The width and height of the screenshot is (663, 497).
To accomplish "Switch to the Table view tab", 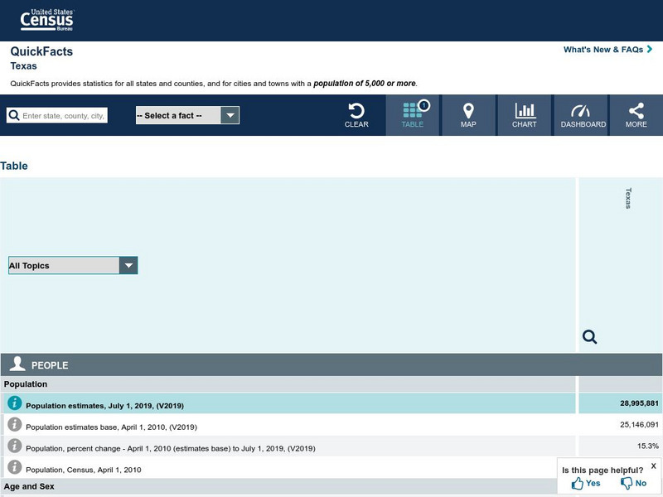I will (412, 115).
